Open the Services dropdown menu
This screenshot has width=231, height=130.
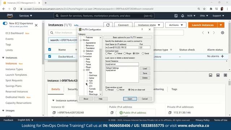(x=26, y=16)
